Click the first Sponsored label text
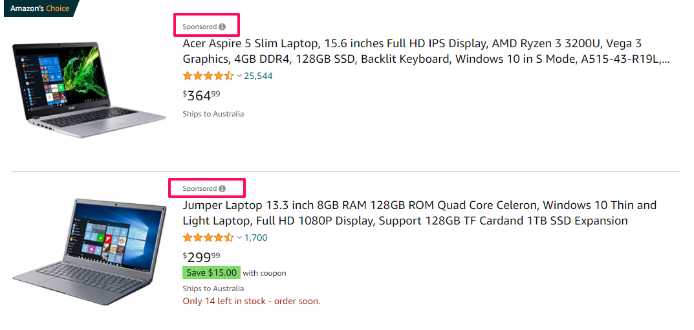The width and height of the screenshot is (694, 330). [x=200, y=27]
